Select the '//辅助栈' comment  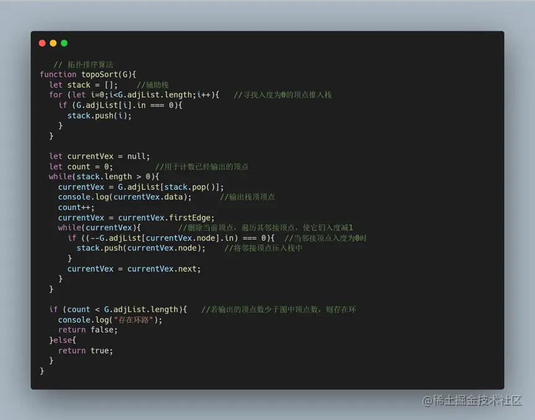coord(153,85)
